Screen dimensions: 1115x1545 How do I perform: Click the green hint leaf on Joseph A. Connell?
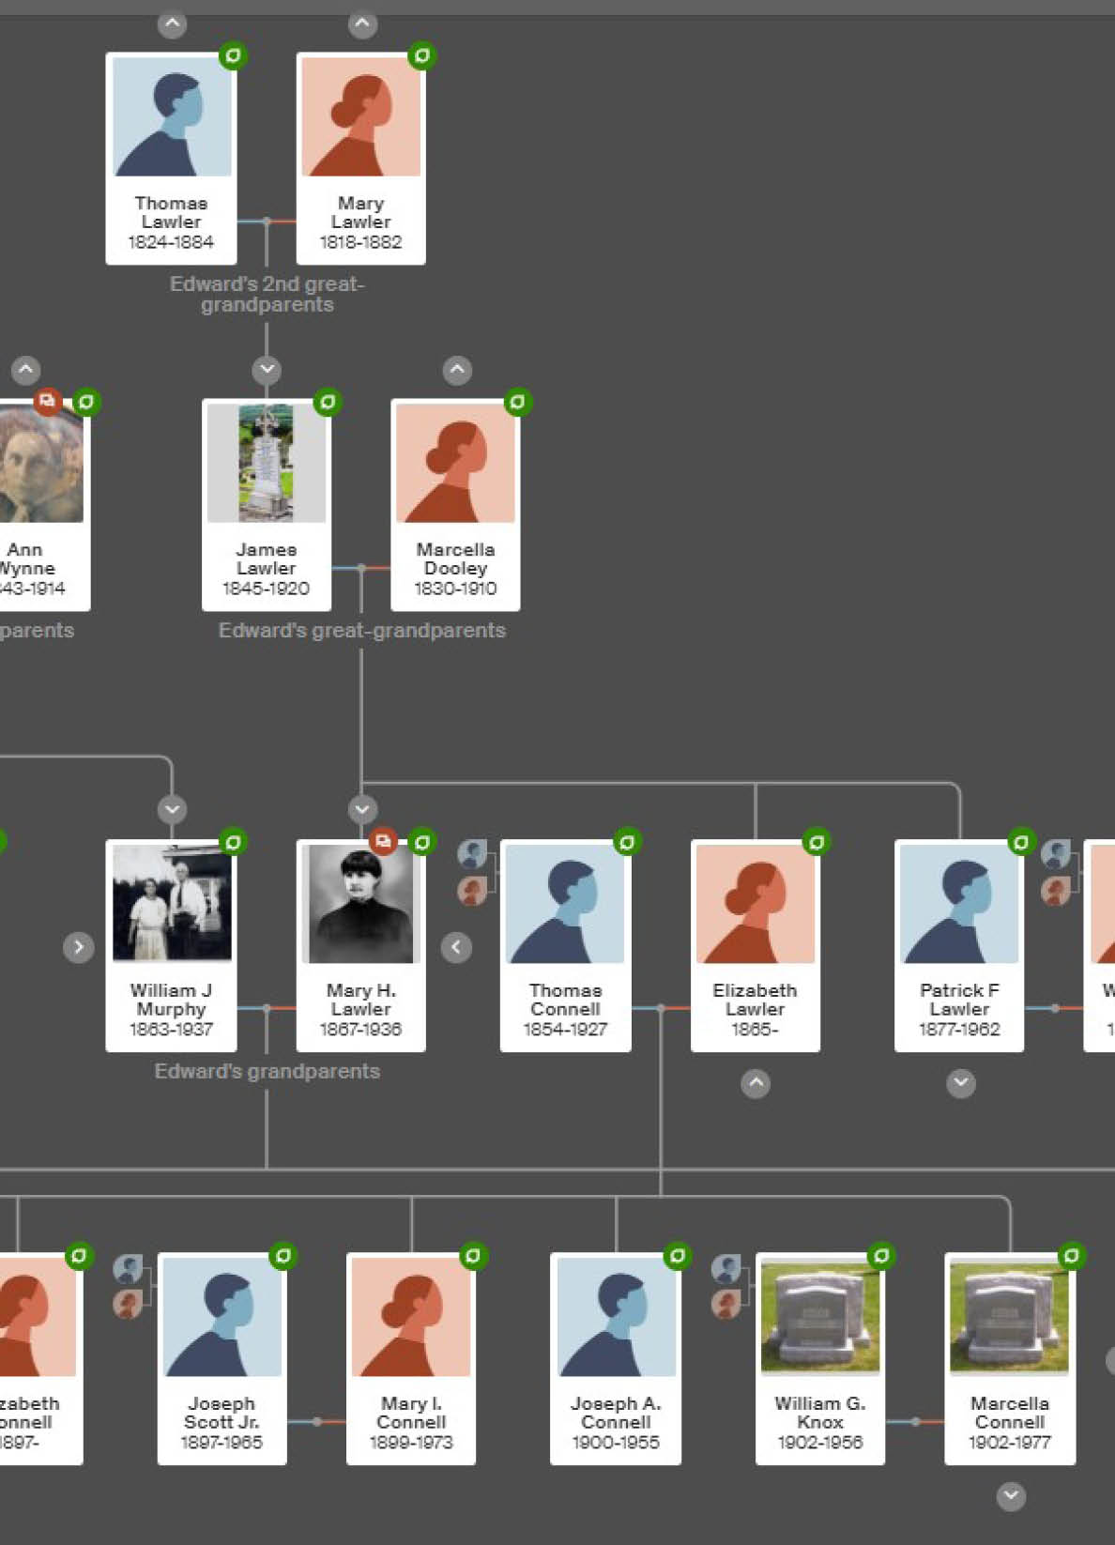[677, 1256]
